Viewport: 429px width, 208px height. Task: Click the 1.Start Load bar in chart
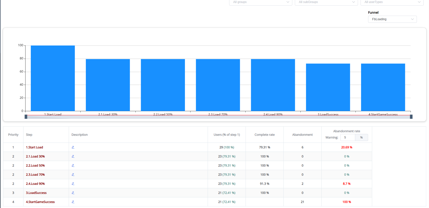point(53,78)
